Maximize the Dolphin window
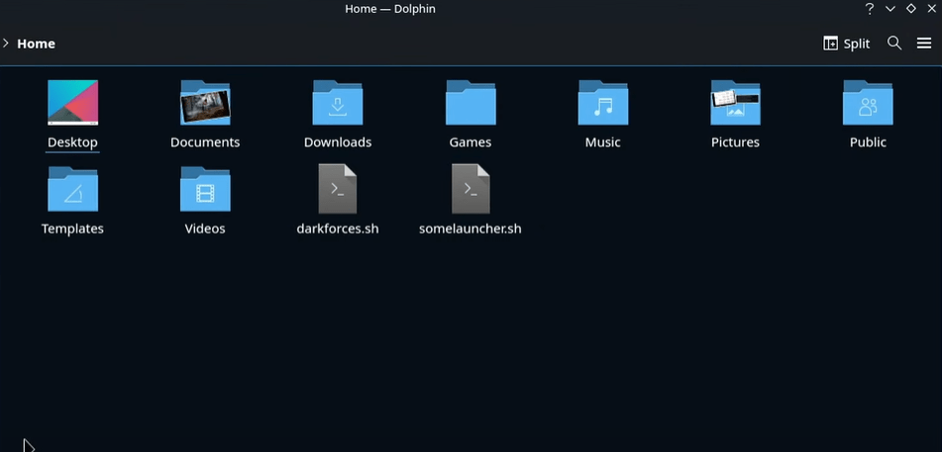Viewport: 942px width, 452px height. pyautogui.click(x=911, y=9)
